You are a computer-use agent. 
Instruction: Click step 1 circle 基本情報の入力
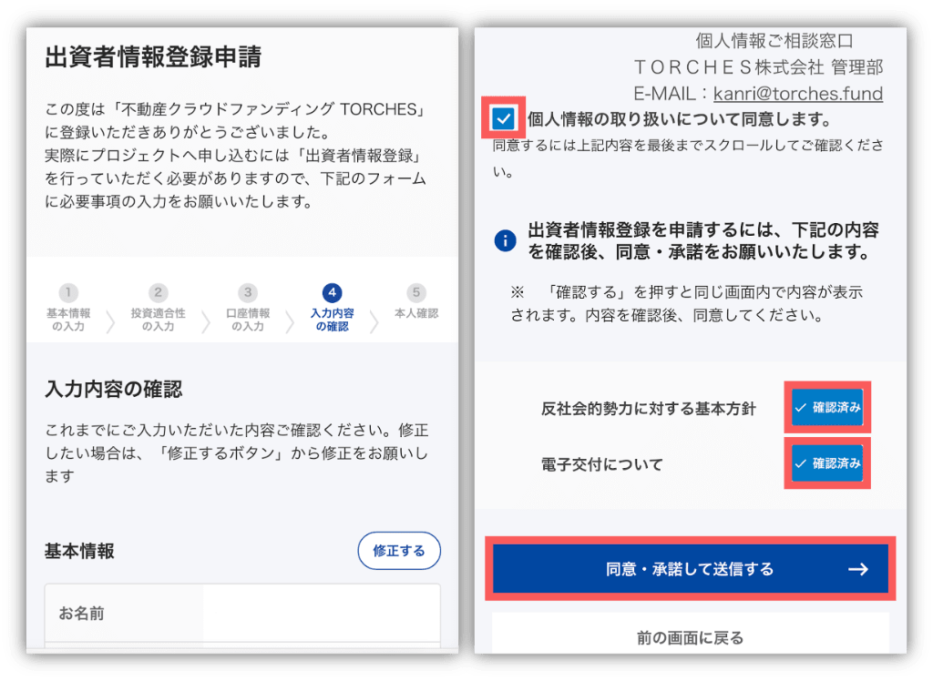coord(68,292)
